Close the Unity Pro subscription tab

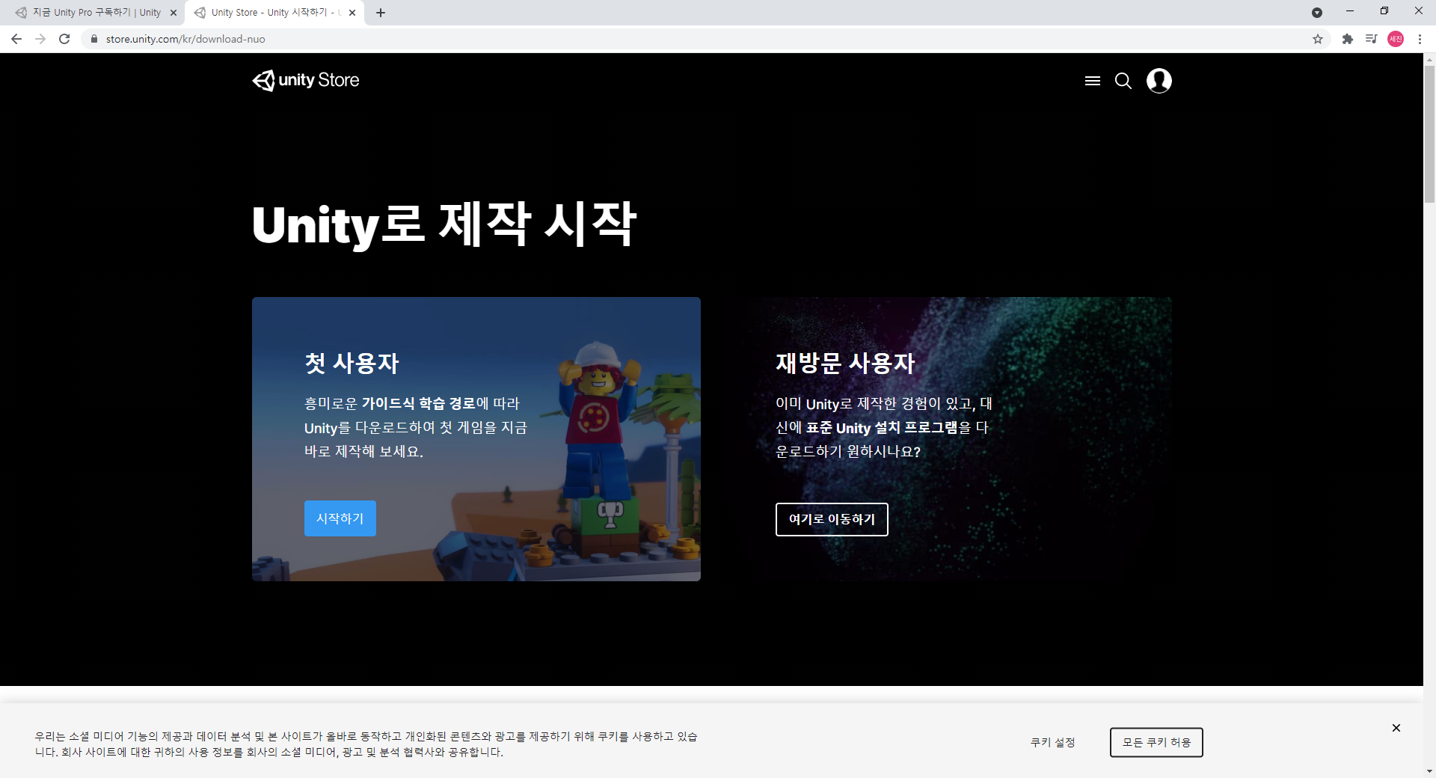click(x=174, y=13)
